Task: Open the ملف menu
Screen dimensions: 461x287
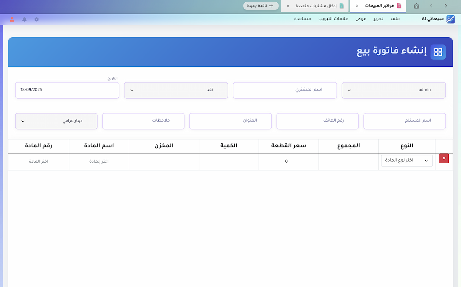Action: [395, 19]
